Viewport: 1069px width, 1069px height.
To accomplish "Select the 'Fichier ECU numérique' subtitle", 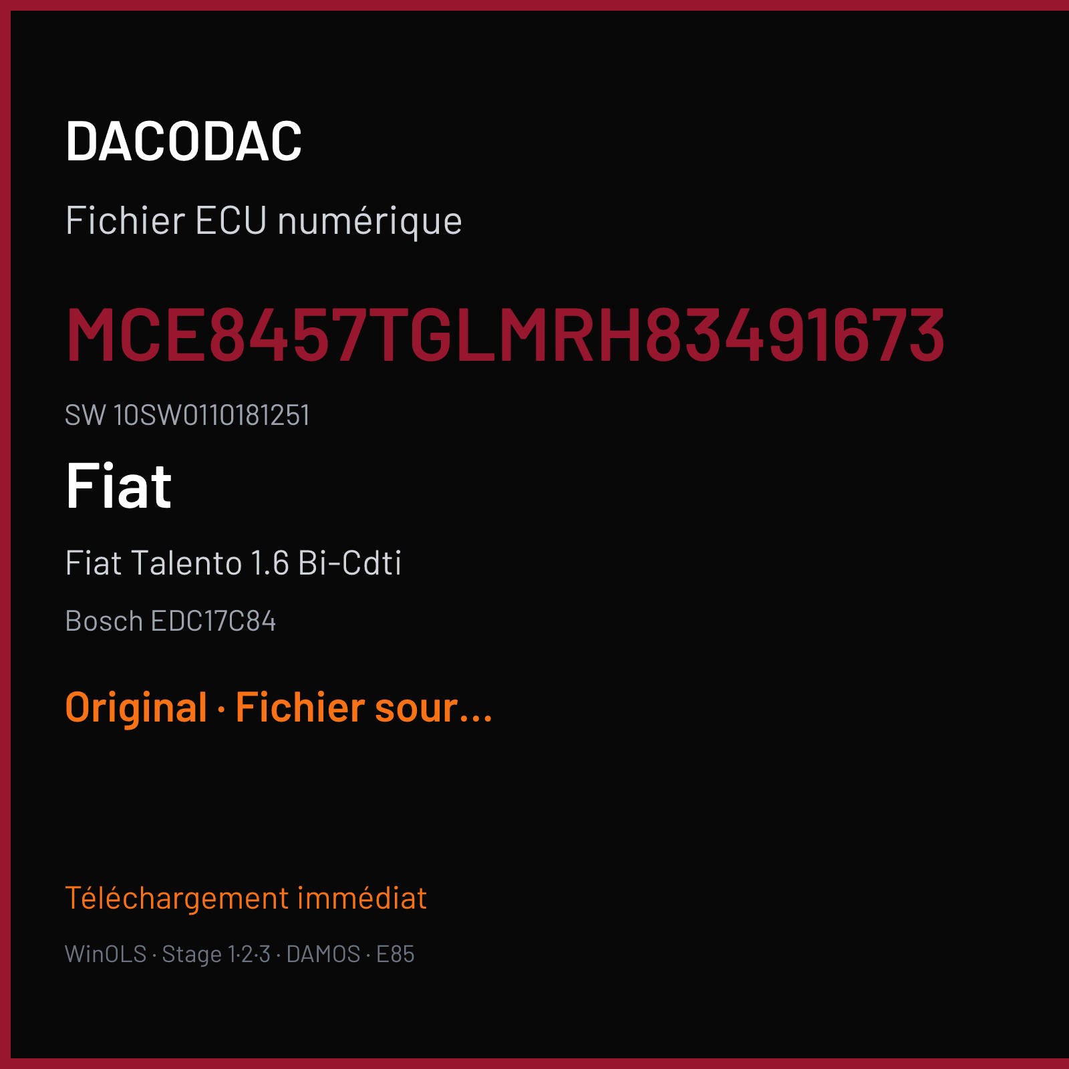I will click(x=264, y=221).
